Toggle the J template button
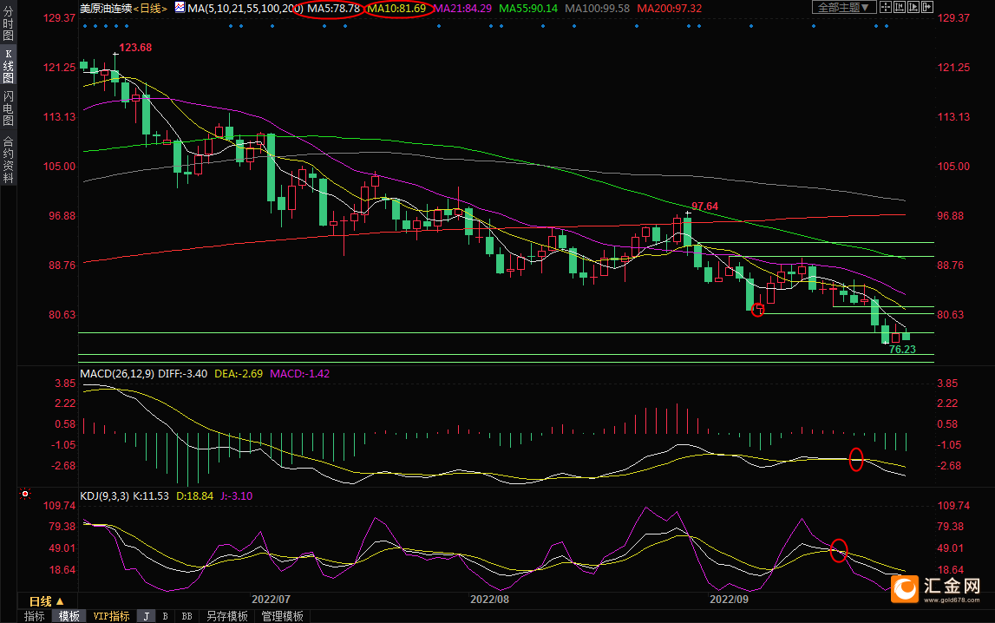Screen dimensions: 995x623 tap(146, 616)
